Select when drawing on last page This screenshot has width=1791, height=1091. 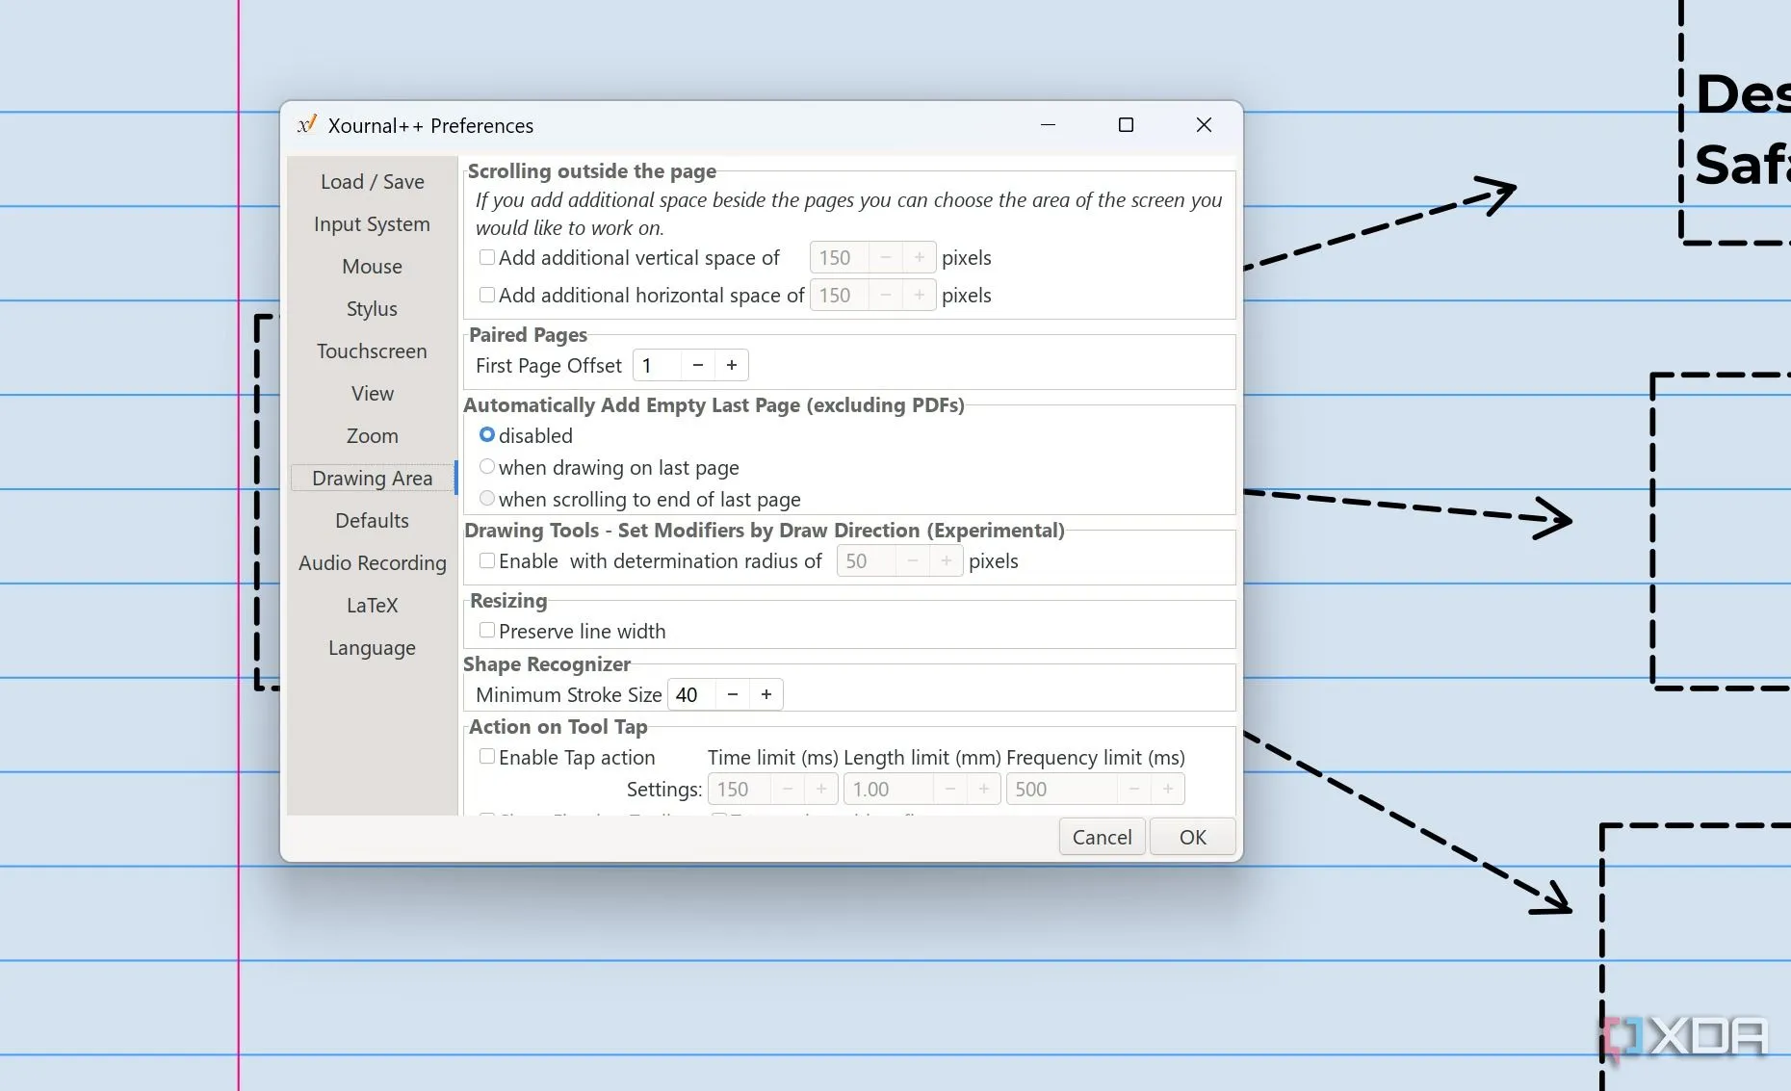tap(487, 467)
